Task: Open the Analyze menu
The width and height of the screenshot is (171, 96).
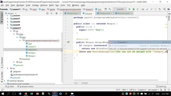Action: coord(36,5)
